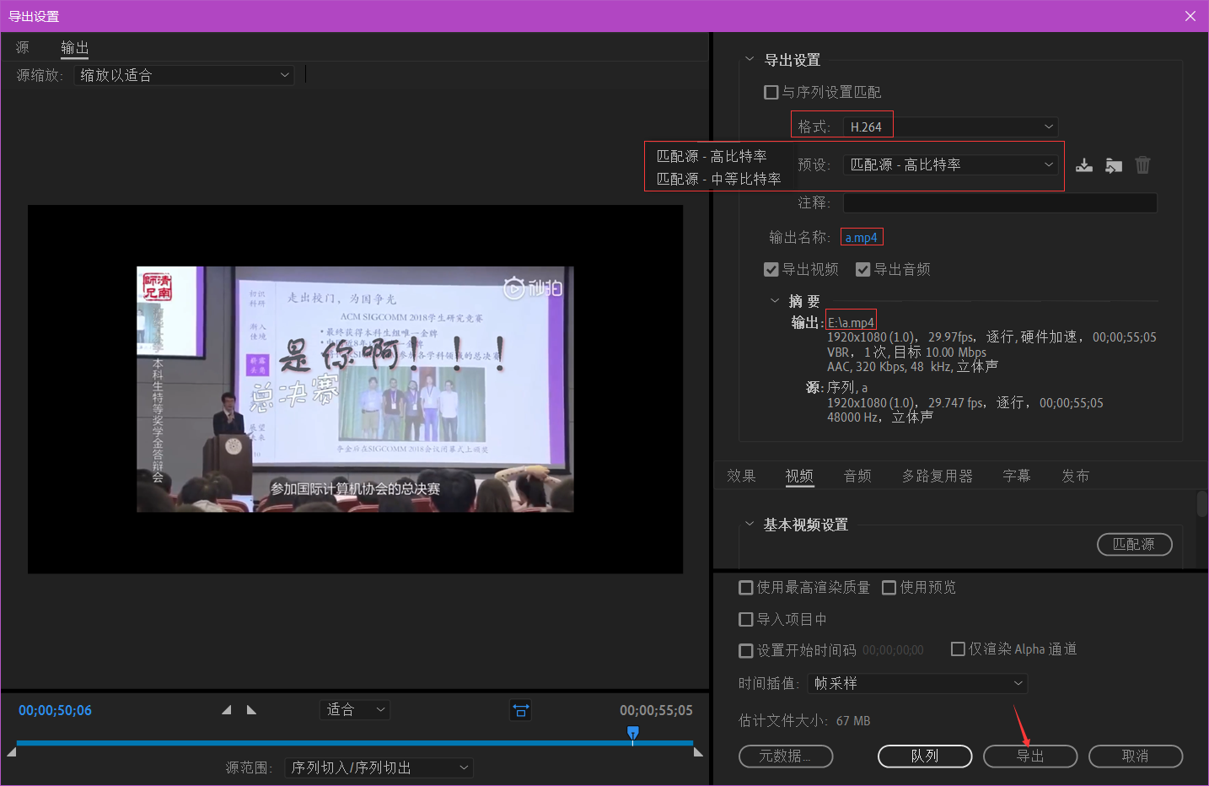
Task: Open 字幕 tab
Action: [x=1017, y=476]
